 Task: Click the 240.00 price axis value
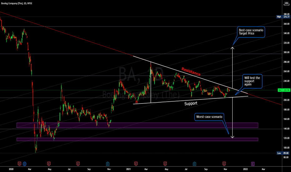click(286, 81)
